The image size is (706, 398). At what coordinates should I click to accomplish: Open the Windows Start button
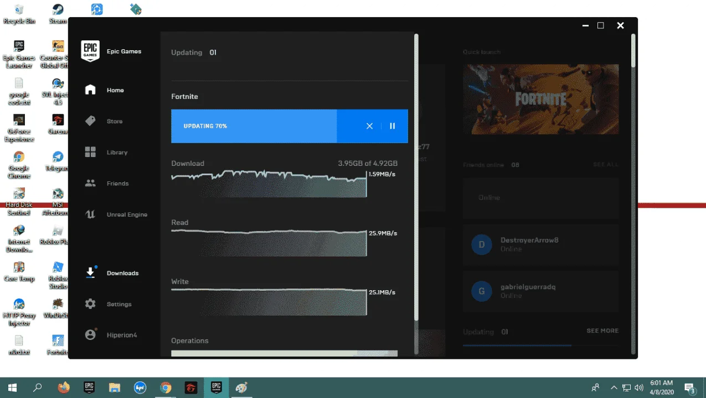click(x=12, y=387)
